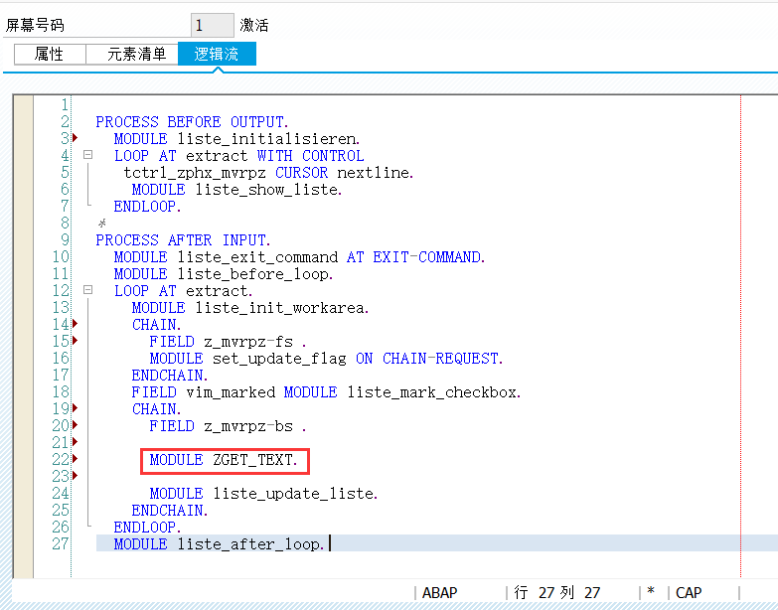Click the ABAP language indicator in status bar
The height and width of the screenshot is (610, 778).
439,593
